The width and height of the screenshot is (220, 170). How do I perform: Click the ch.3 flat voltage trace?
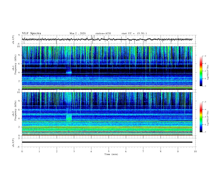point(107,142)
